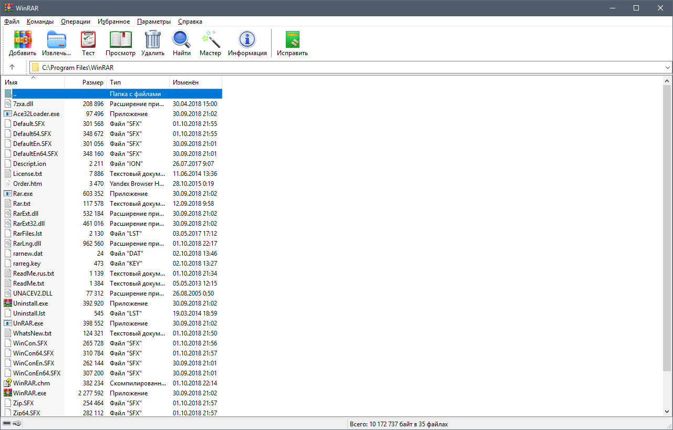Open the Параметры menu
673x430 pixels.
[154, 22]
